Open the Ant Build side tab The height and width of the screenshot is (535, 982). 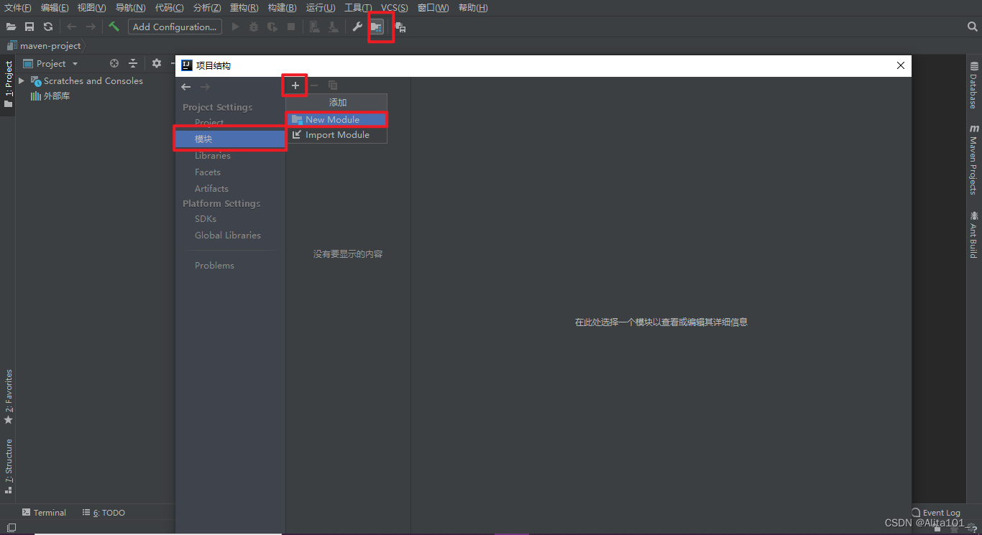(973, 234)
